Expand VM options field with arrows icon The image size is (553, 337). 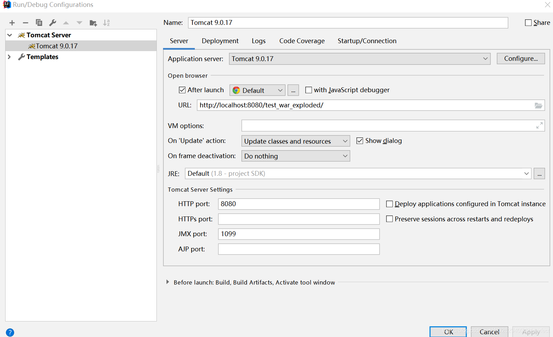coord(539,126)
